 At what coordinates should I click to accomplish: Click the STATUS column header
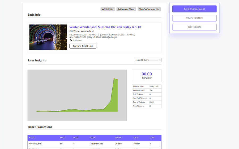coord(118,138)
